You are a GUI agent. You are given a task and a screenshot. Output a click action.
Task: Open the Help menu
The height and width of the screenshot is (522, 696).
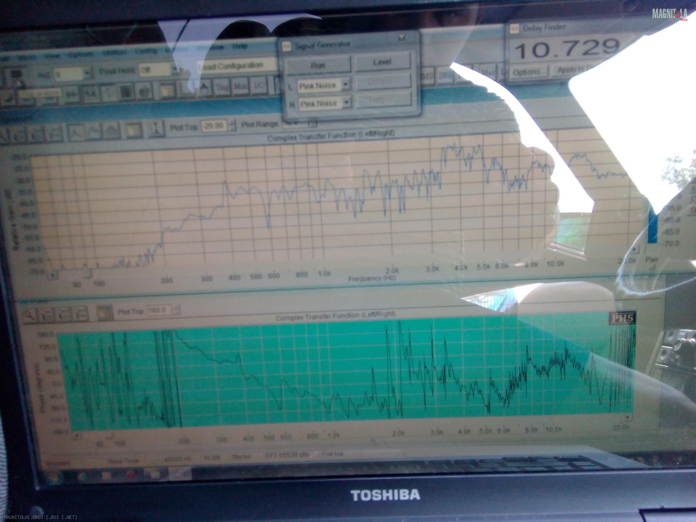[x=239, y=46]
